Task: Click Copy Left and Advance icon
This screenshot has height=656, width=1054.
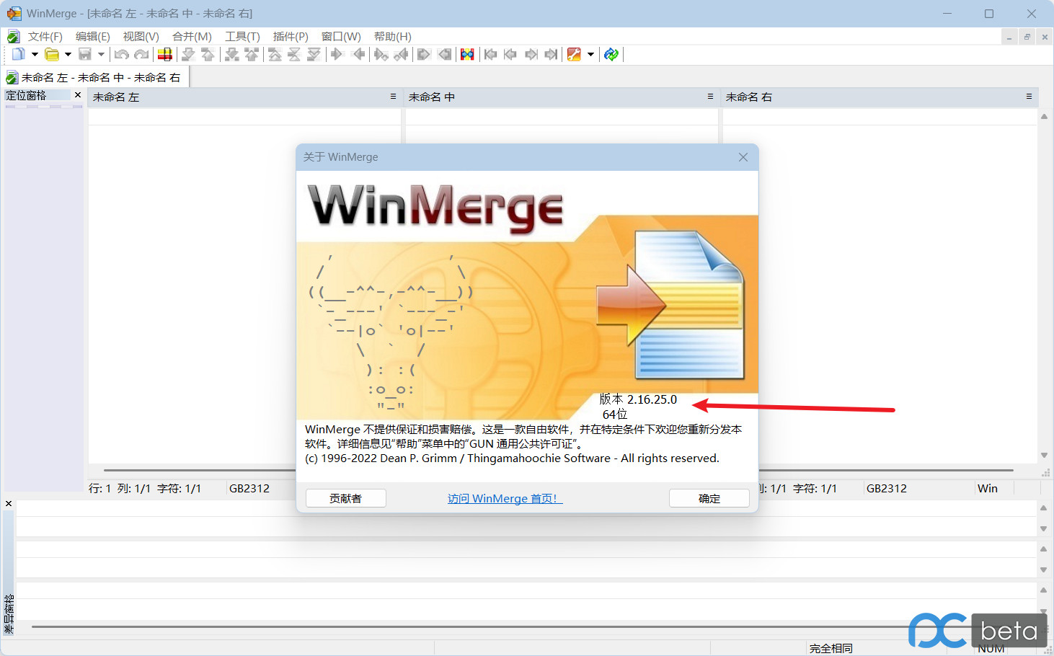Action: tap(401, 54)
